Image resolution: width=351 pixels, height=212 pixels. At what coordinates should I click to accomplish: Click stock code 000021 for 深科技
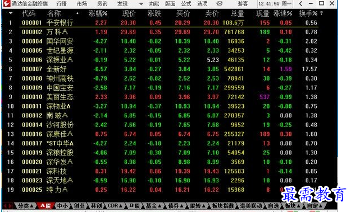point(32,171)
